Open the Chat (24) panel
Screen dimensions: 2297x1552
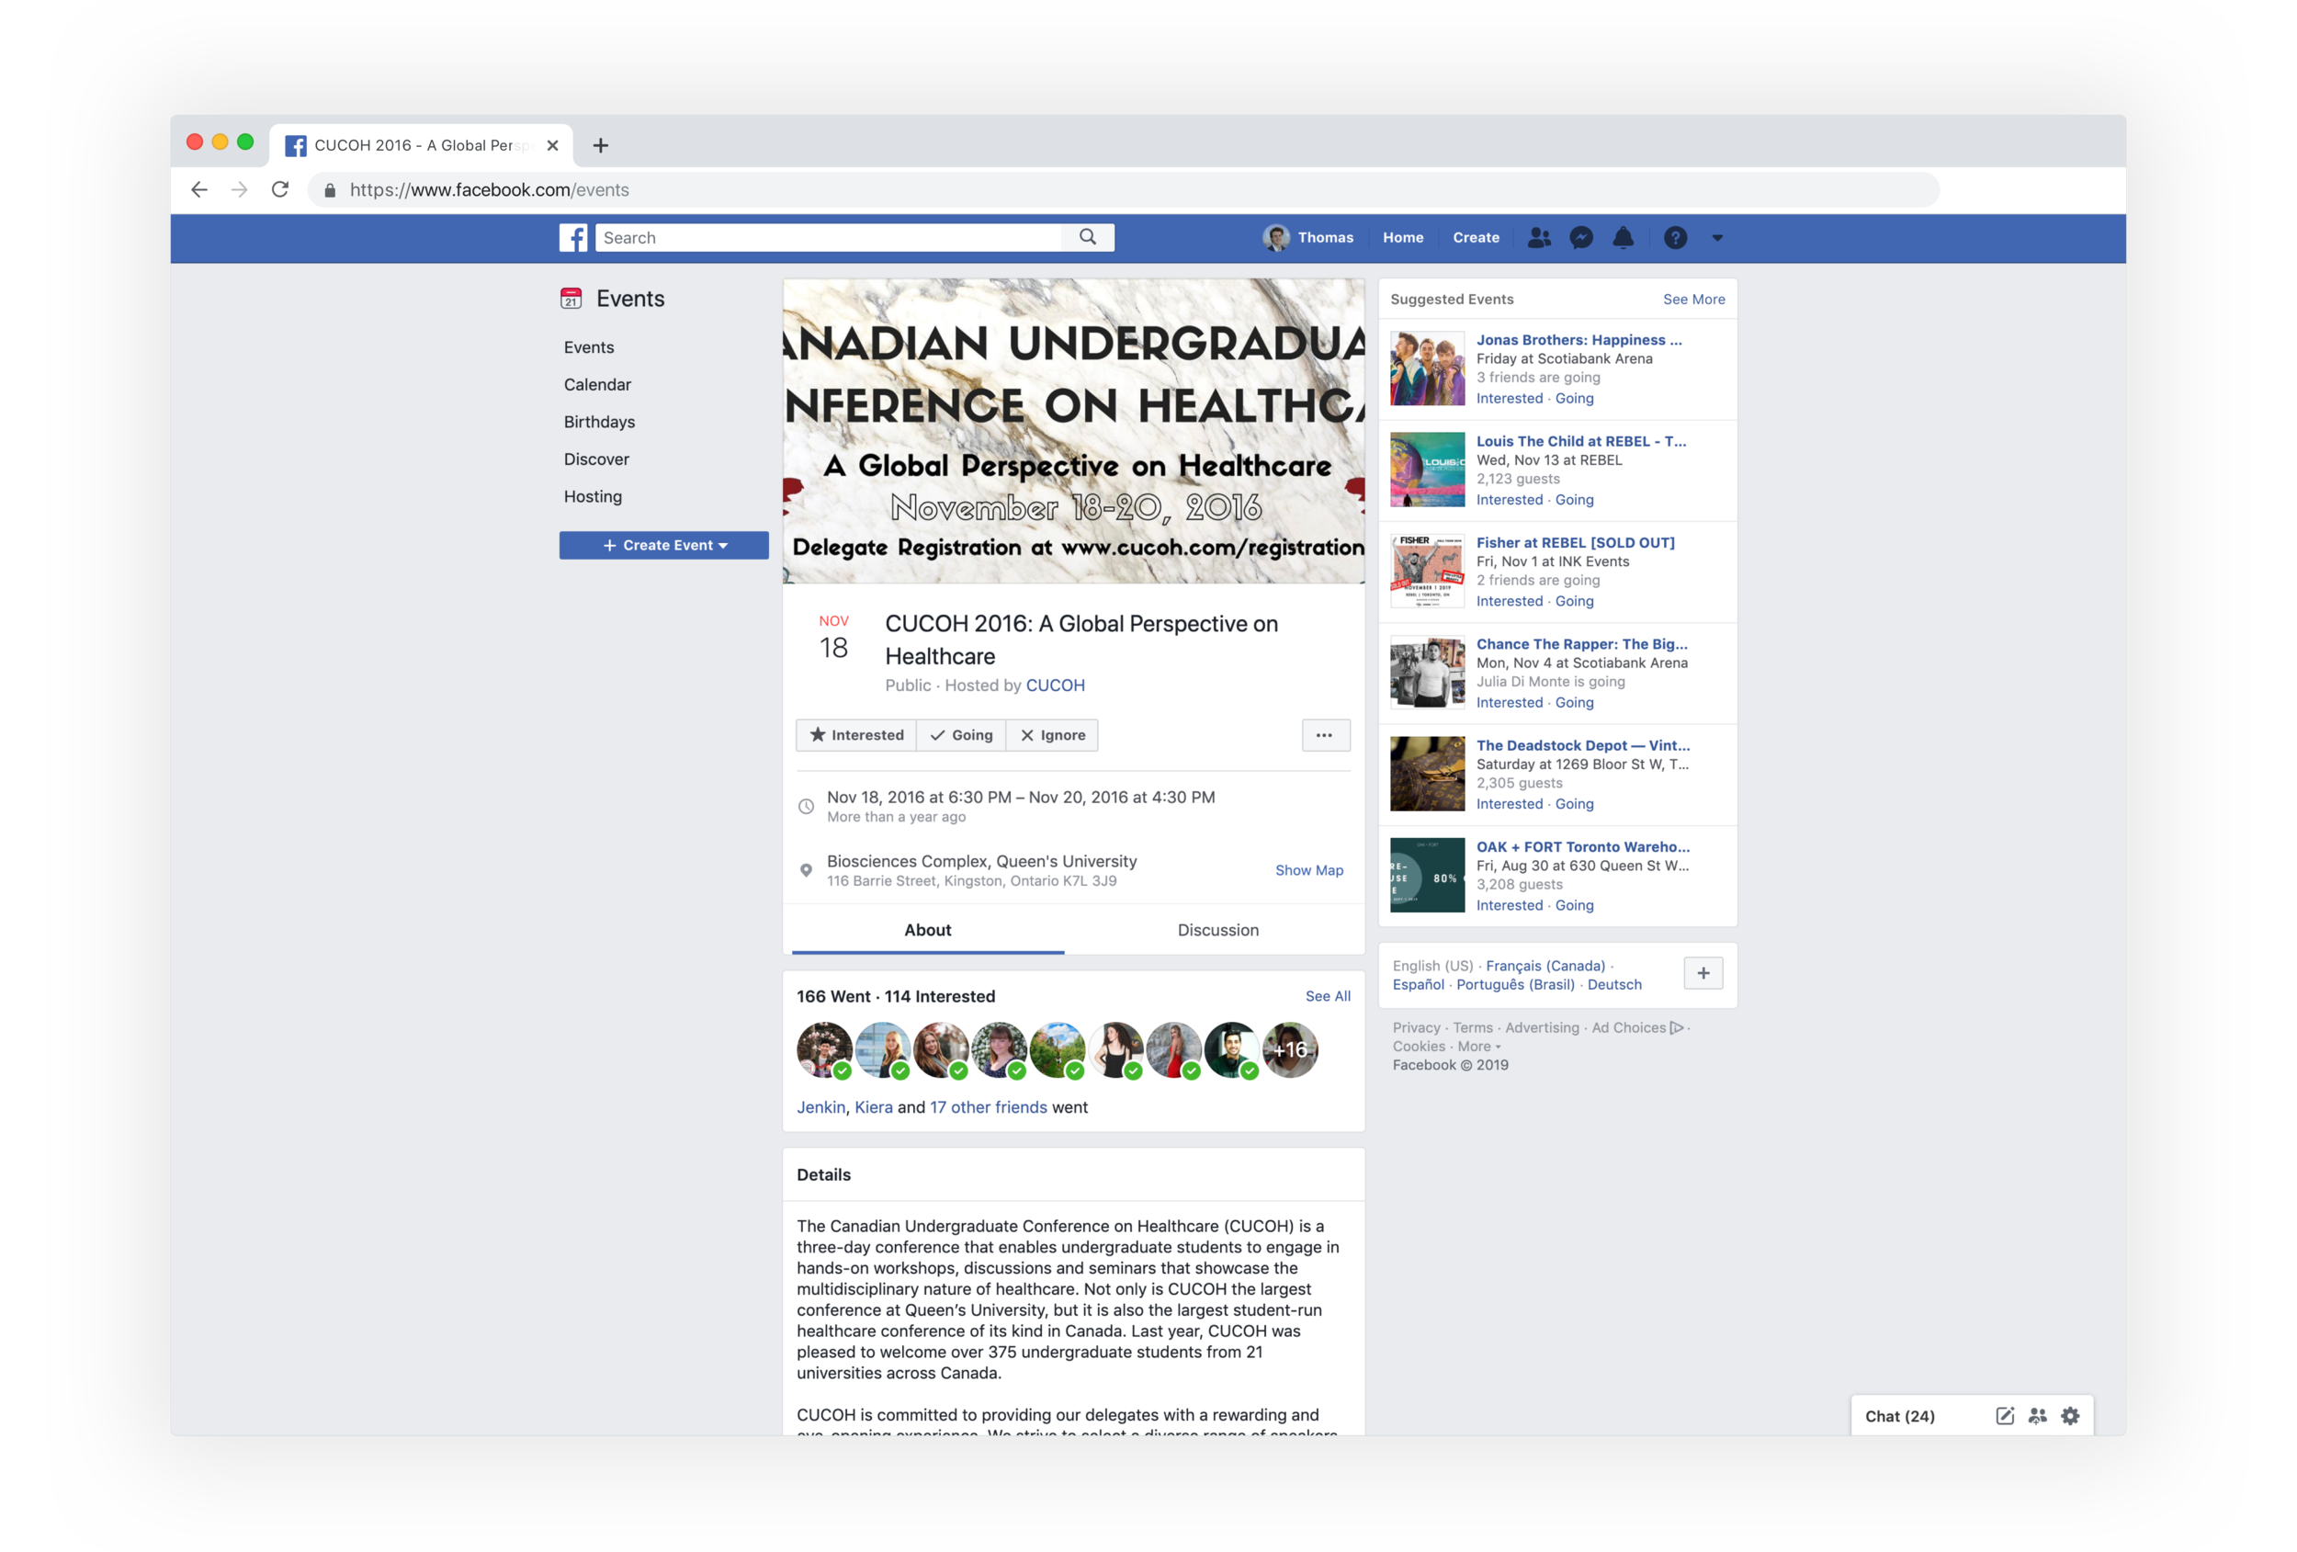(1900, 1417)
